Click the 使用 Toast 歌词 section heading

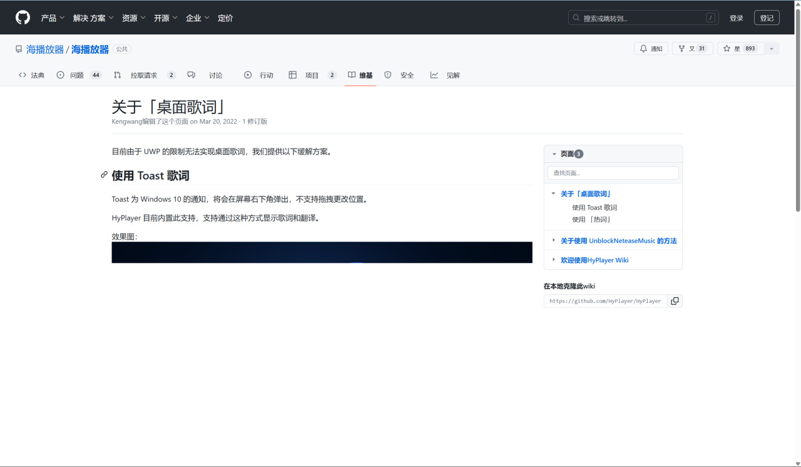click(x=150, y=176)
